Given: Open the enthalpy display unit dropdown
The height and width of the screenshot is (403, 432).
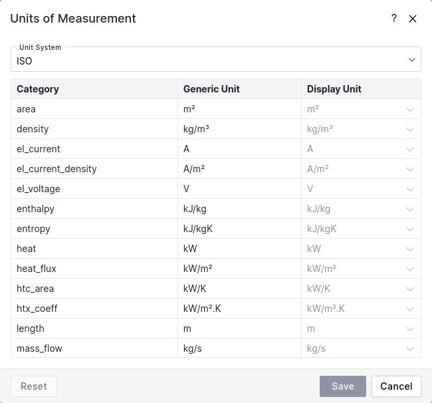Looking at the screenshot, I should pyautogui.click(x=410, y=209).
